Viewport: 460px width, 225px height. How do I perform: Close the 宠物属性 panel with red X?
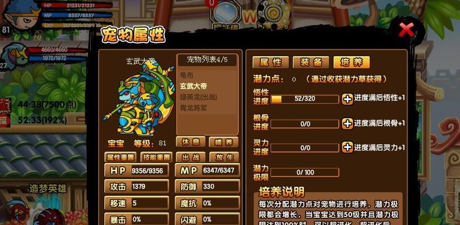coord(406,30)
